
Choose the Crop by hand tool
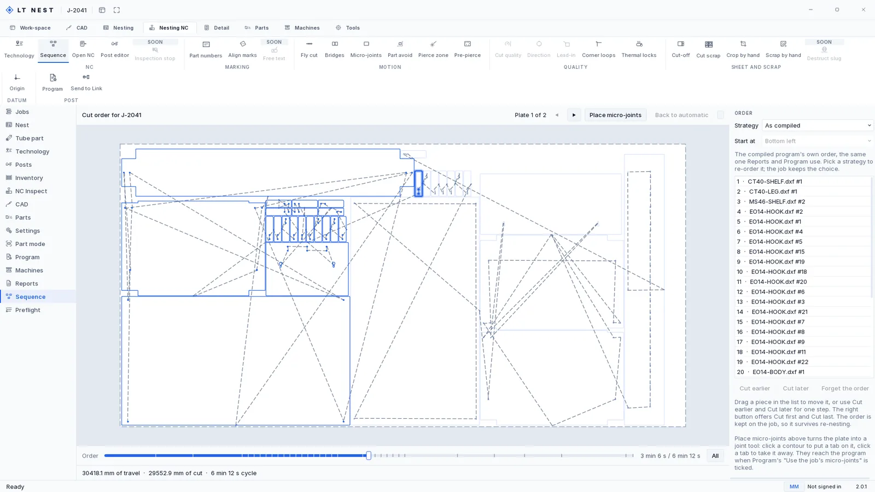[x=743, y=49]
